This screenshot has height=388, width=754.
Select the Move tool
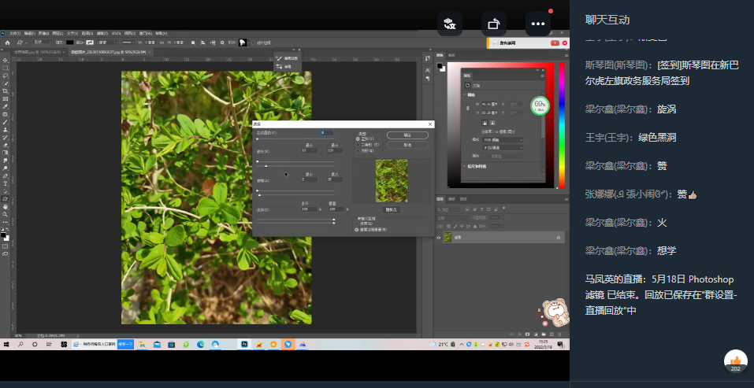click(6, 60)
